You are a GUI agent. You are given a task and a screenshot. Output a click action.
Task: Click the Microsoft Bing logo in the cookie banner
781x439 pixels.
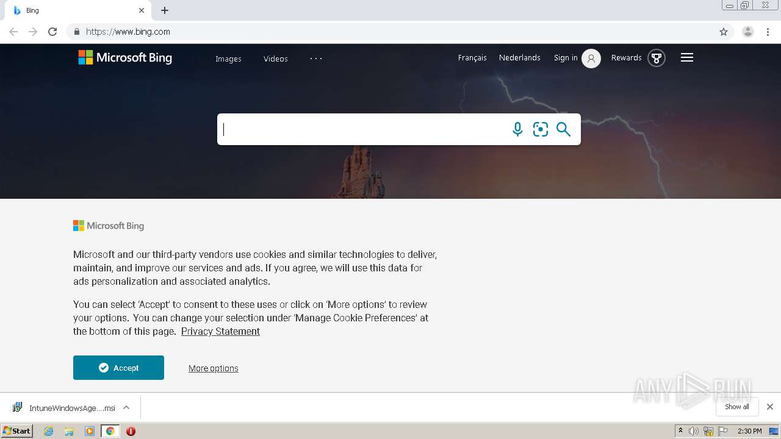click(x=109, y=226)
